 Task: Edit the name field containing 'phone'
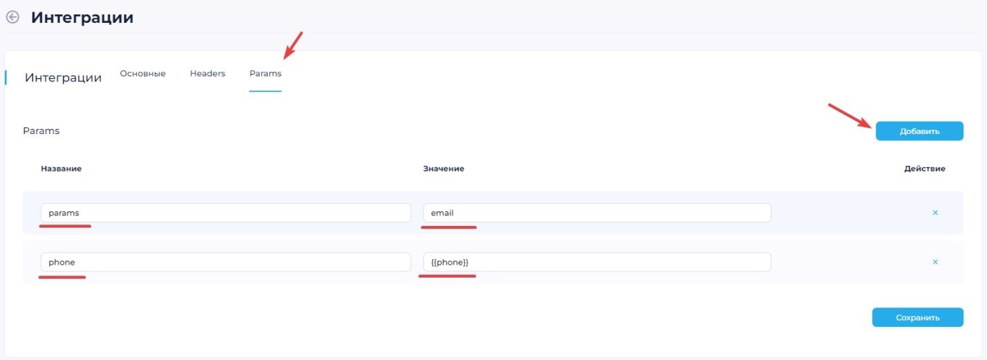225,263
